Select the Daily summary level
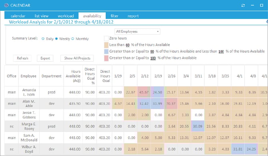 [x=43, y=39]
